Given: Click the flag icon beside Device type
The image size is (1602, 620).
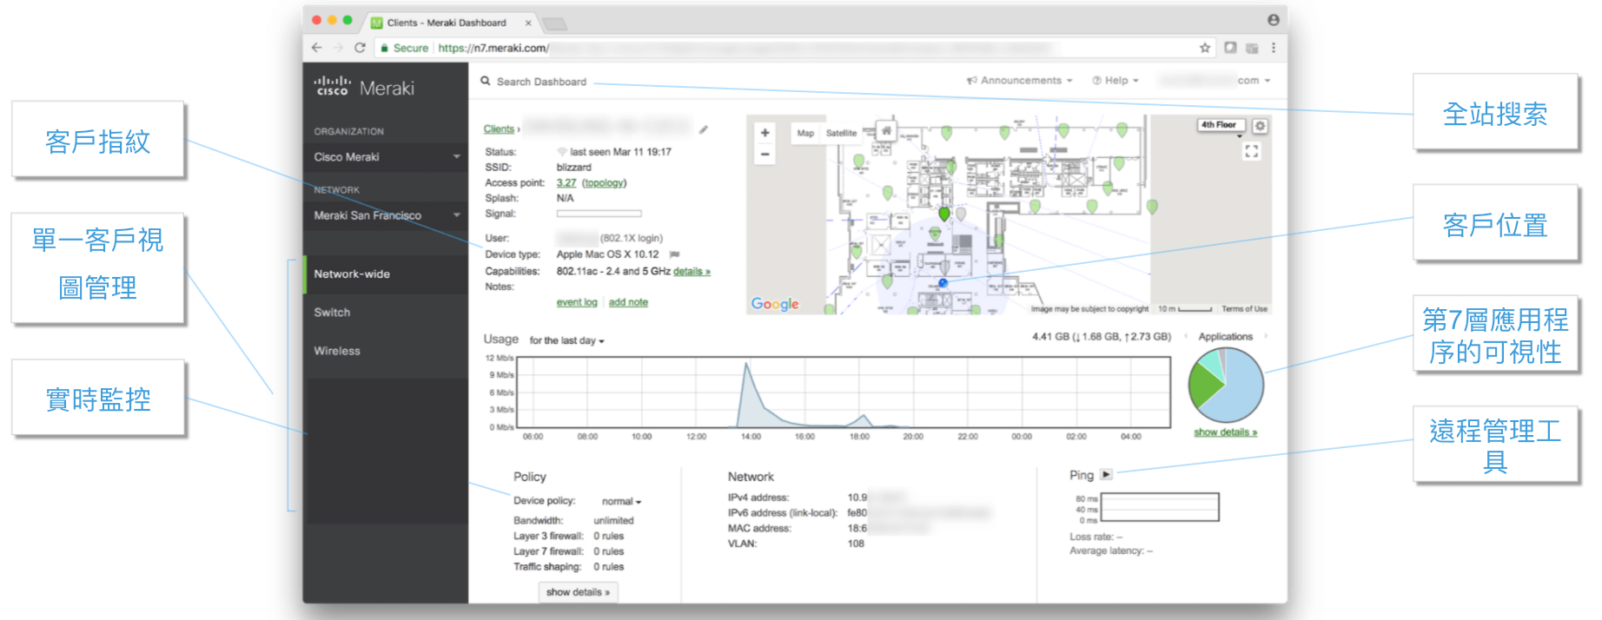Looking at the screenshot, I should [675, 254].
